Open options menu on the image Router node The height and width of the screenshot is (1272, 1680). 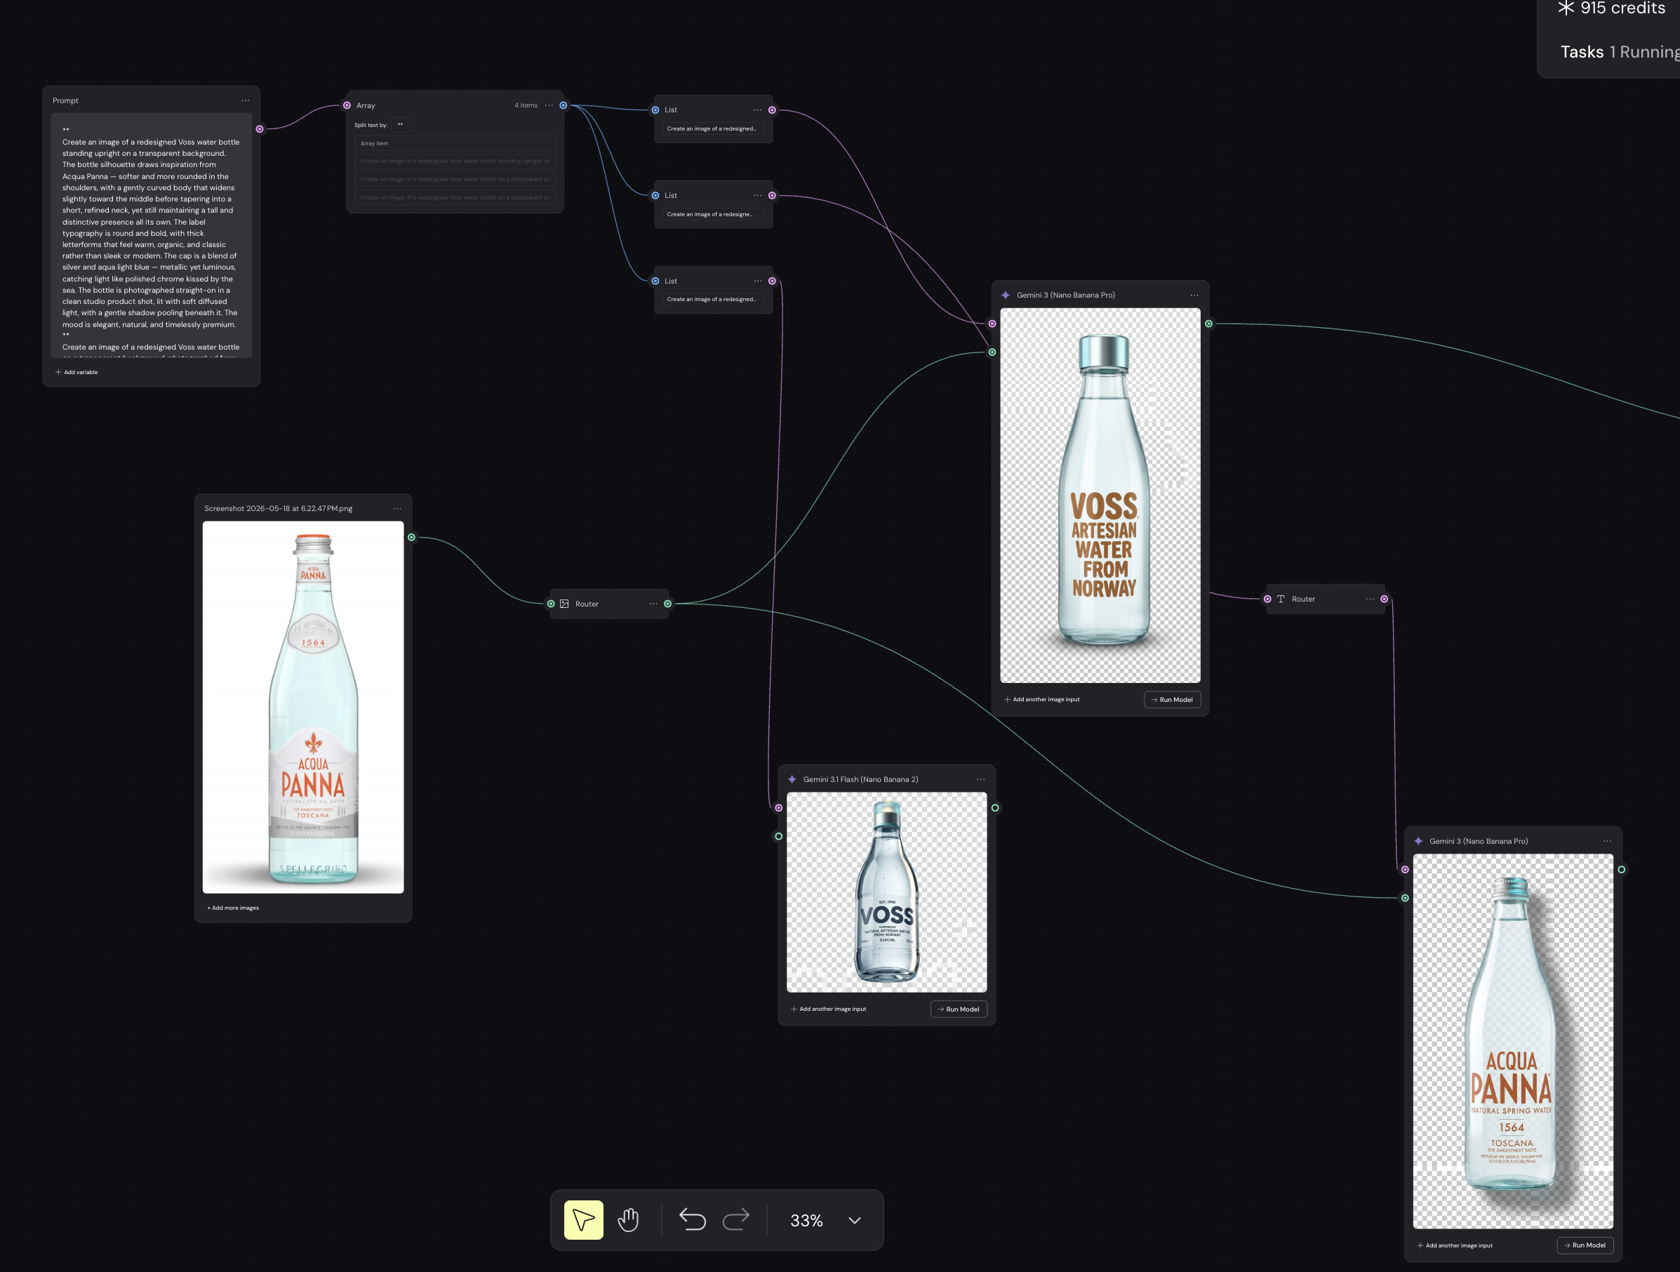tap(653, 603)
